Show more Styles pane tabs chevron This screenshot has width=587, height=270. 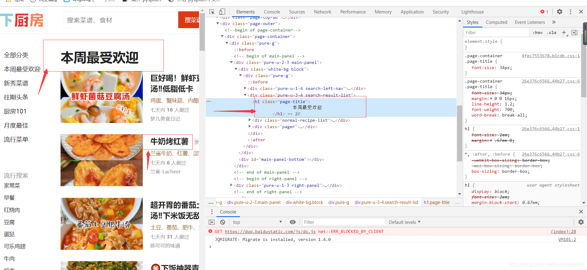click(x=554, y=22)
